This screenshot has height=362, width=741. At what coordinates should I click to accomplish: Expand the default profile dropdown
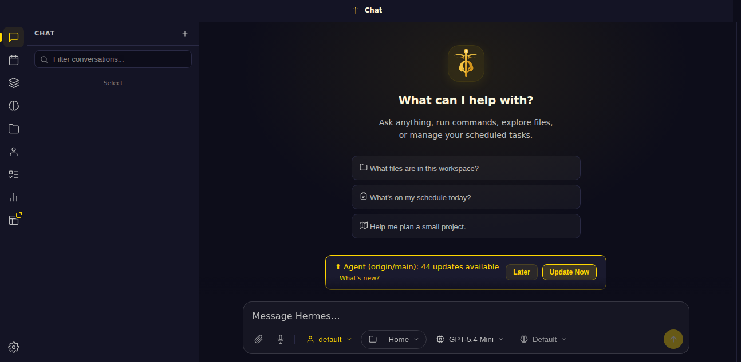(329, 339)
